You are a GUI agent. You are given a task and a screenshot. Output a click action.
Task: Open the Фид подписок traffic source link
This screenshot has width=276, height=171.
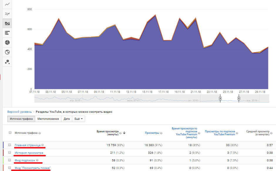(x=25, y=160)
